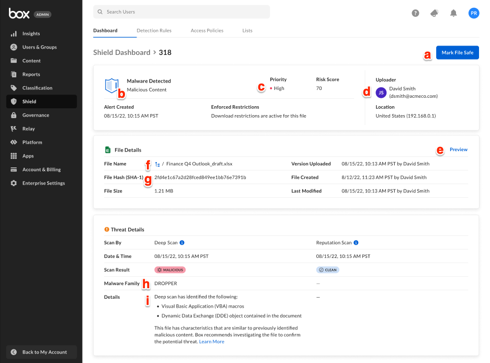Open the help question mark icon
This screenshot has width=490, height=363.
point(415,13)
